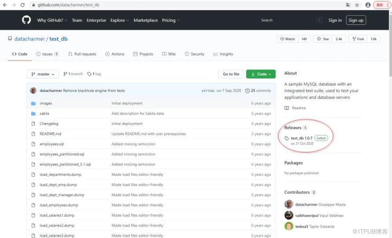
Task: Expand the Why GitHub? menu
Action: 52,20
